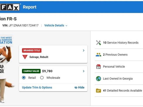Click the Update Trim & Options link

(x=37, y=87)
